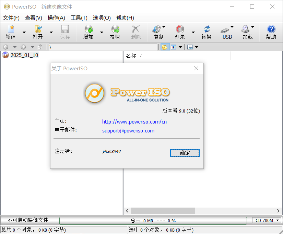
Task: Open the 文件(F) menu
Action: click(x=11, y=18)
